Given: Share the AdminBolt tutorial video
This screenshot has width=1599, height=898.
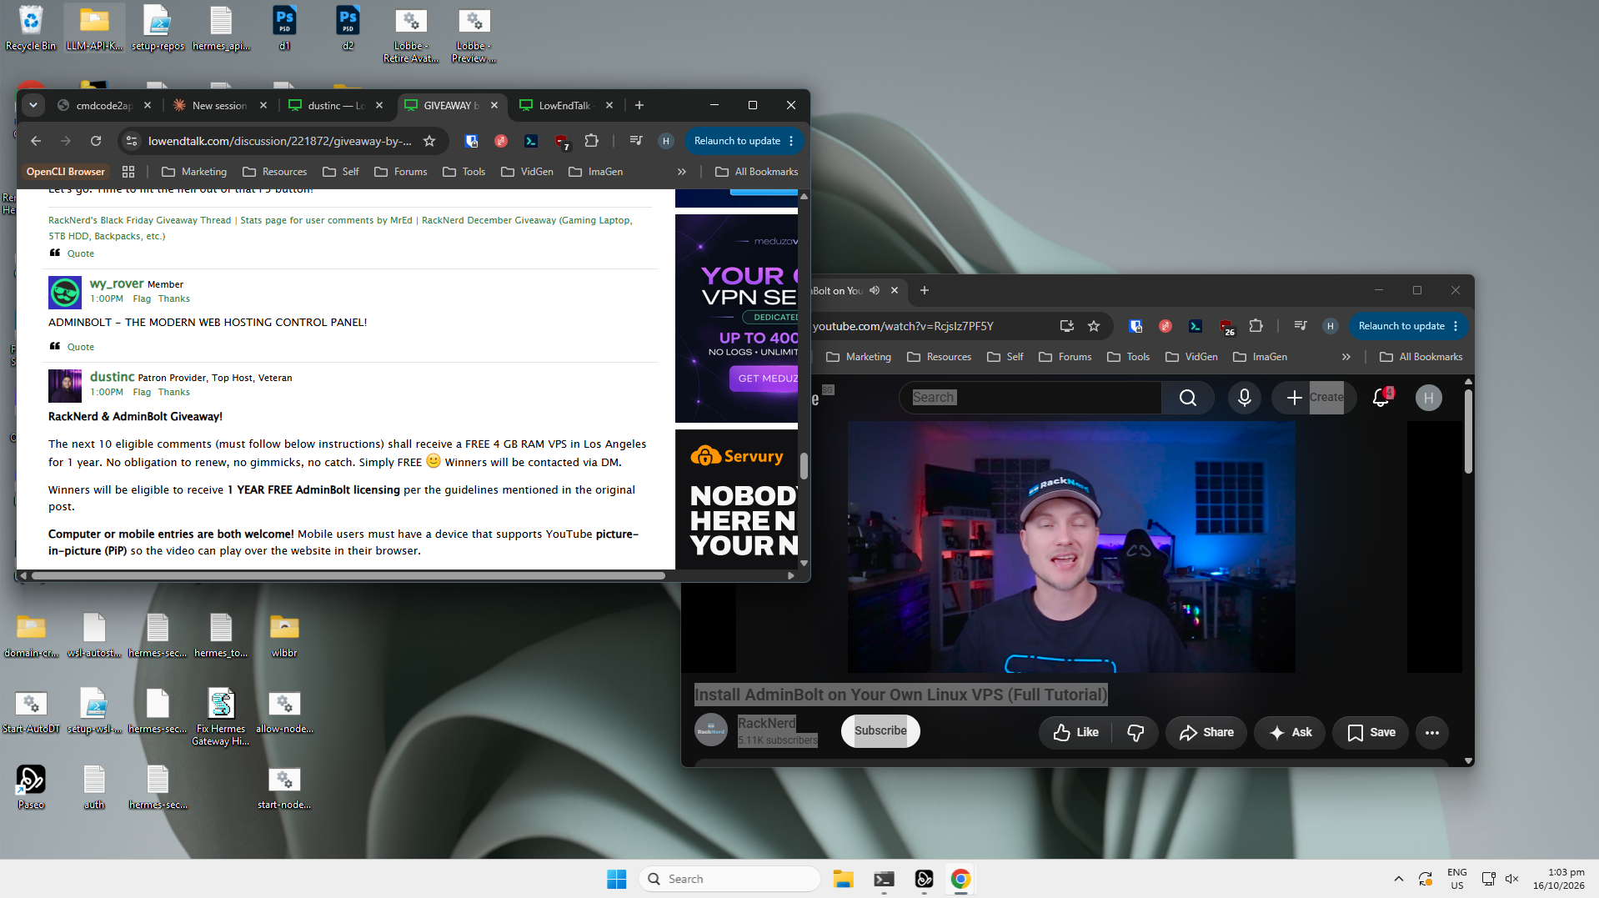Looking at the screenshot, I should point(1206,732).
